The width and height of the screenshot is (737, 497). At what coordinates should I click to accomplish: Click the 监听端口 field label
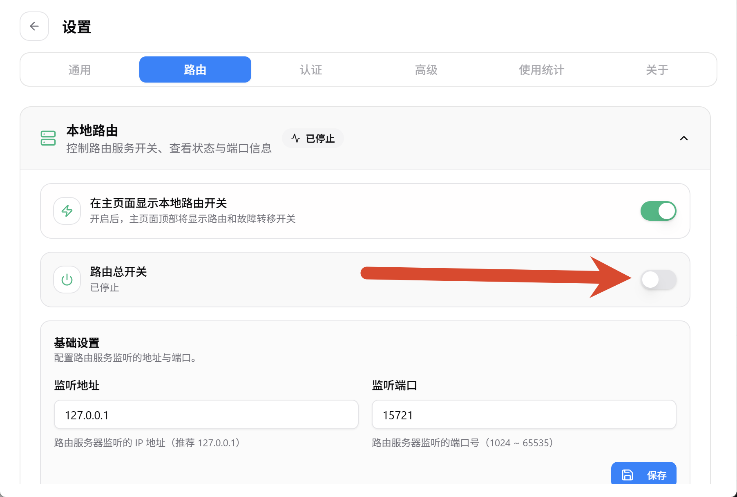tap(395, 385)
